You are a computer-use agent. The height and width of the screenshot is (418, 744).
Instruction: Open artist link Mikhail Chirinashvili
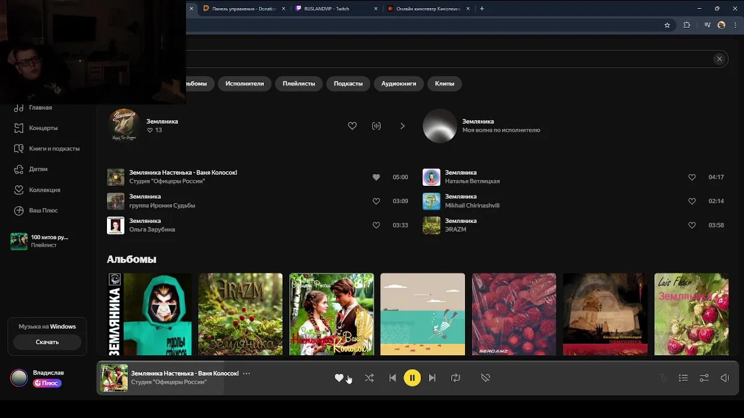pos(472,206)
